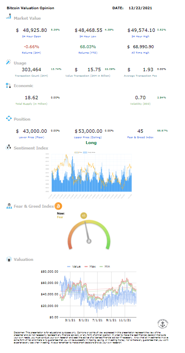Click the Upper Price (Ceiling) label
The image size is (185, 353).
pyautogui.click(x=88, y=137)
